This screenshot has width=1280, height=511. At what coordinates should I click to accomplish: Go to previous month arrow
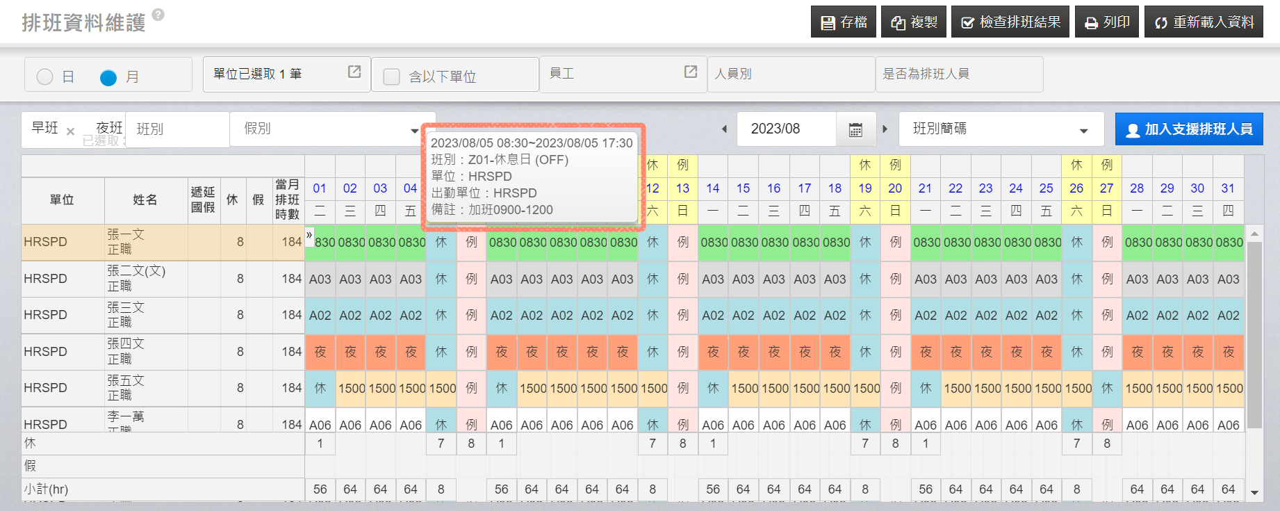[x=724, y=129]
